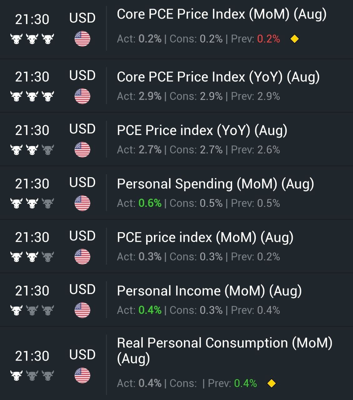Tap US flag in Personal Spending row
This screenshot has height=400, width=353.
(x=82, y=203)
